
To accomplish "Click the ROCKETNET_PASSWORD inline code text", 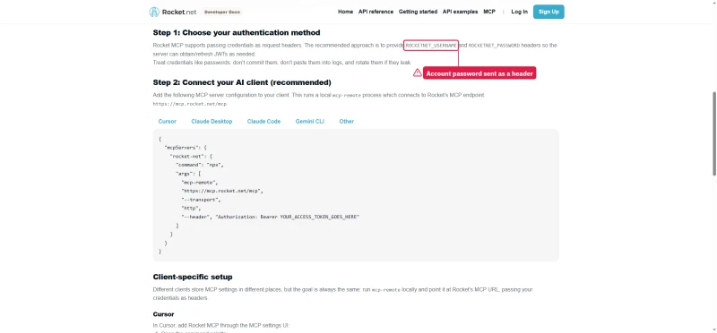I will click(x=495, y=46).
